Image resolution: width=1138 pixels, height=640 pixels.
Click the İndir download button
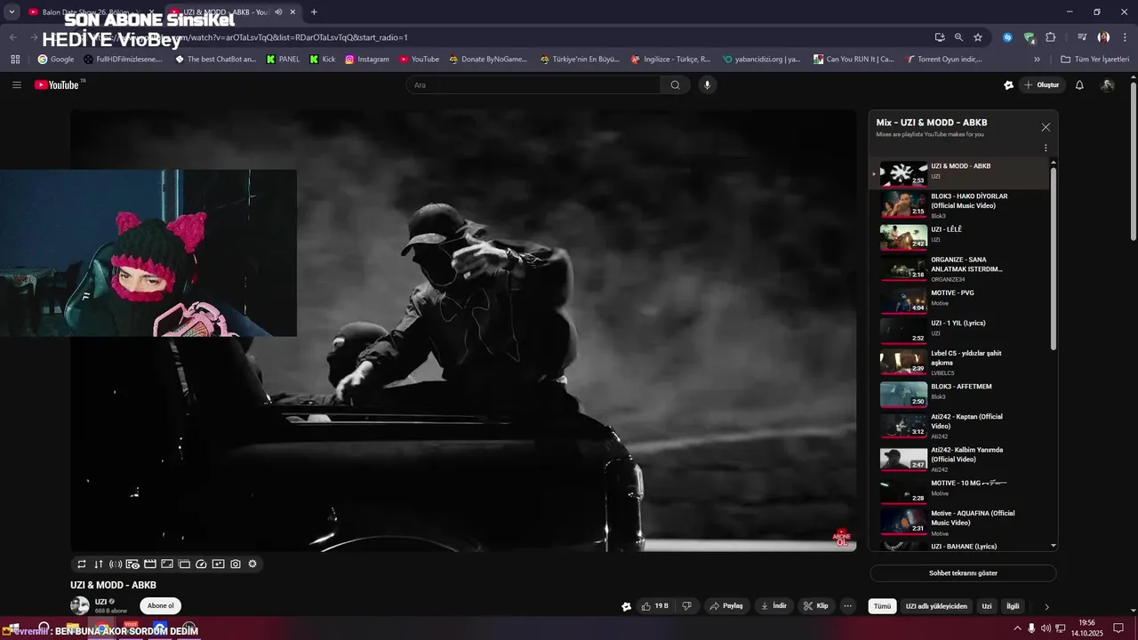[774, 606]
